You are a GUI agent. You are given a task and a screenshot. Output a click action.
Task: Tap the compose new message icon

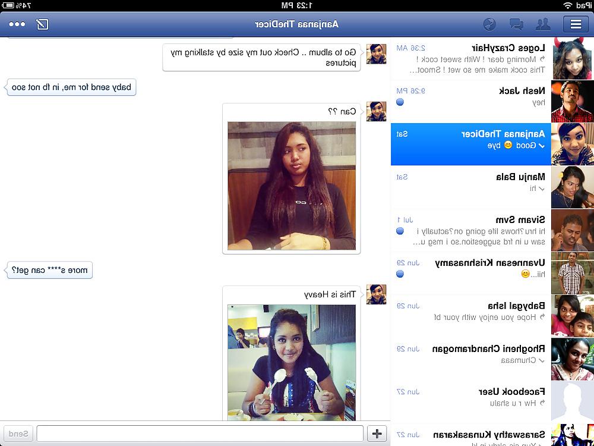click(42, 24)
